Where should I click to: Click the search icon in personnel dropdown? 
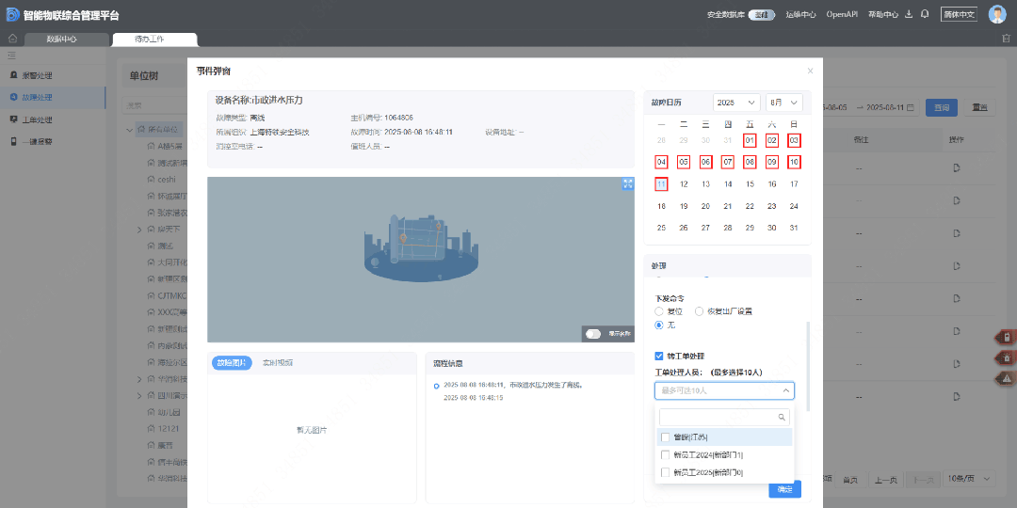pyautogui.click(x=781, y=417)
